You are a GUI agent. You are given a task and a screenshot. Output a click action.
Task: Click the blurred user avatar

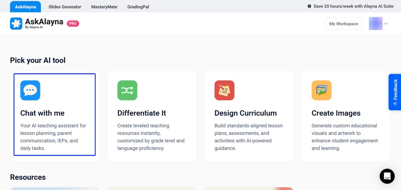(x=376, y=24)
